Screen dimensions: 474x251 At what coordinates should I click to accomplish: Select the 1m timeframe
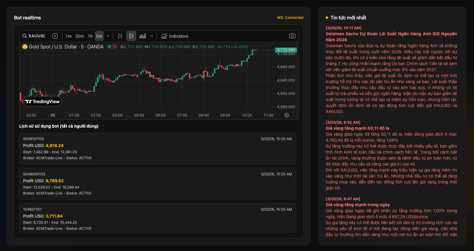(69, 36)
